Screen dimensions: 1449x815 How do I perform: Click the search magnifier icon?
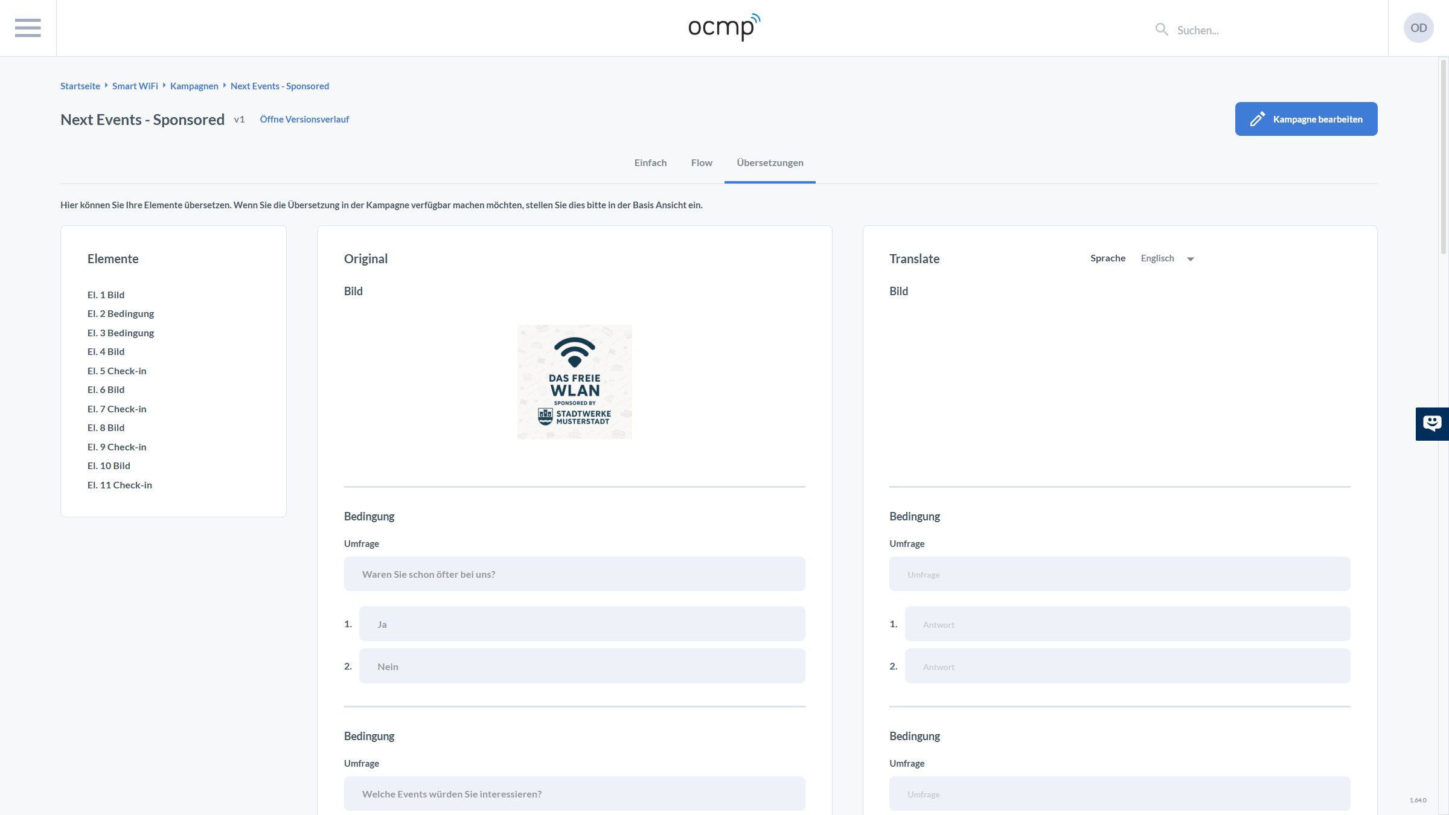(x=1161, y=30)
